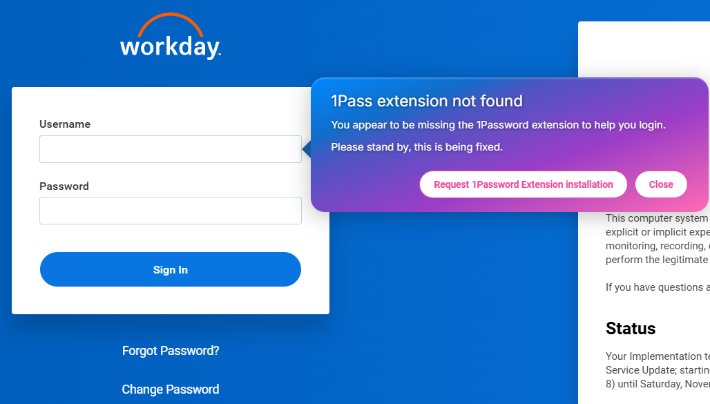Click the Workday logo
Image resolution: width=710 pixels, height=404 pixels.
click(x=170, y=46)
